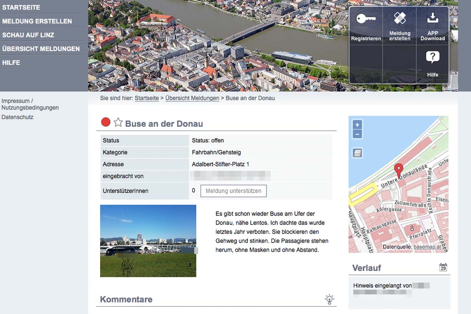The image size is (471, 314).
Task: Enlarge the report photo of buses
Action: tap(148, 241)
